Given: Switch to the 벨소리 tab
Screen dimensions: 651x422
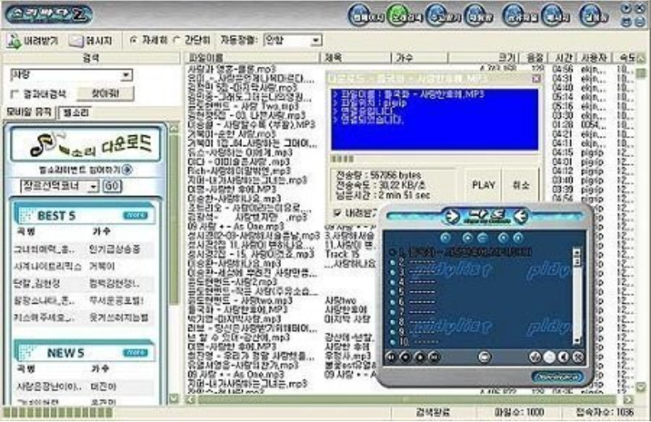Looking at the screenshot, I should pos(75,111).
